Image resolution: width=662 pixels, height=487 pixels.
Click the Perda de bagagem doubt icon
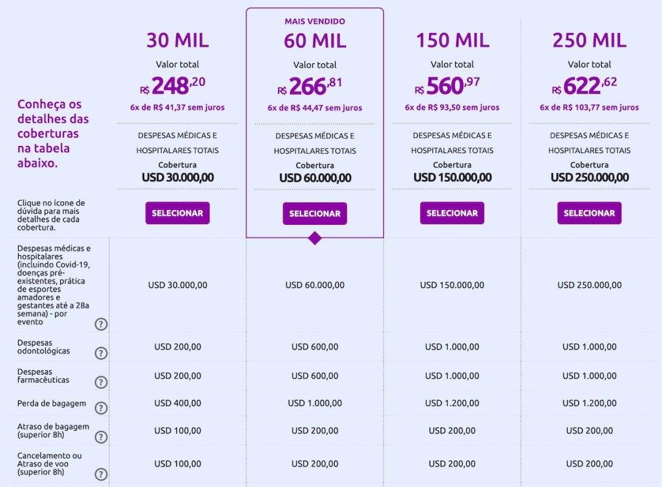(101, 409)
